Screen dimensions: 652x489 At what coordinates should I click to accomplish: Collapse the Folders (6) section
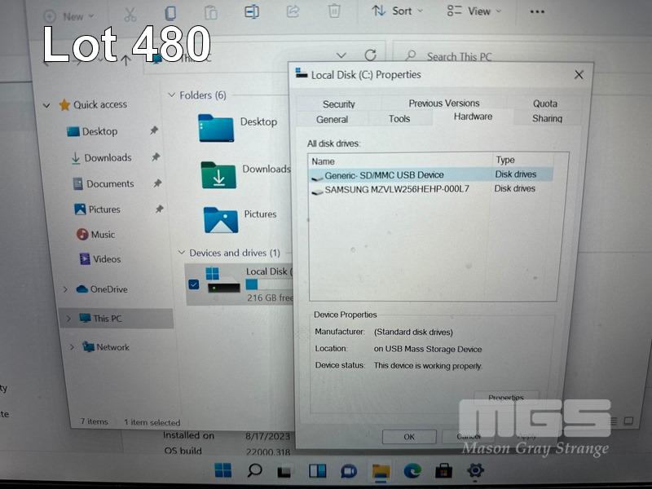(x=171, y=95)
